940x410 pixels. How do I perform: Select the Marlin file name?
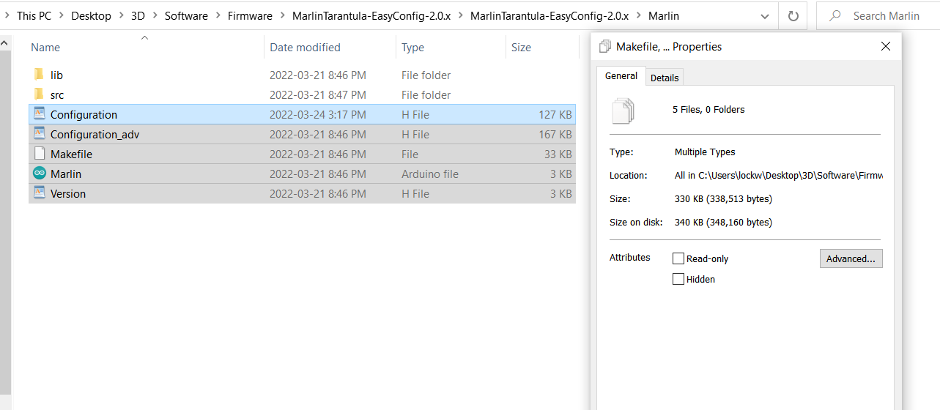click(66, 174)
